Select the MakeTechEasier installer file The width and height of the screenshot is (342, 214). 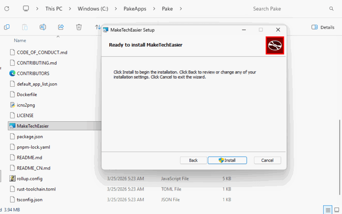(x=33, y=126)
